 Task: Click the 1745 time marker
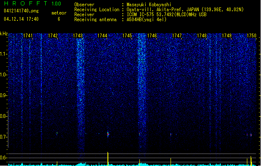[x=127, y=36]
